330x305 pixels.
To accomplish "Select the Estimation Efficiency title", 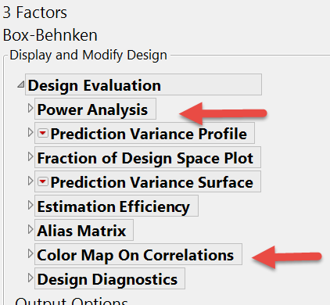I will (x=113, y=206).
